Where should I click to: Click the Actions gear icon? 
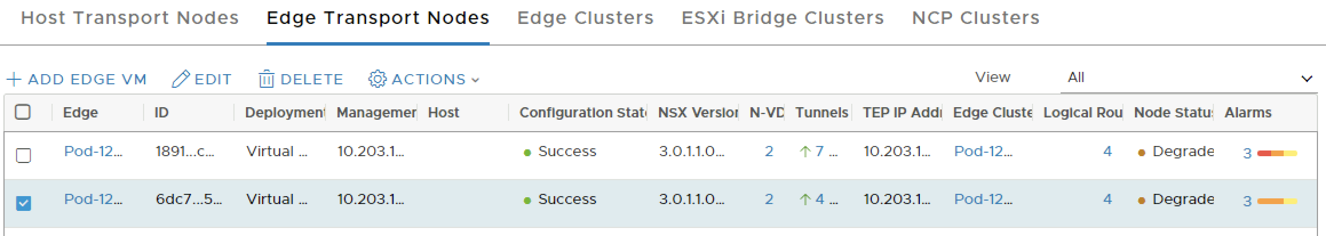point(377,79)
